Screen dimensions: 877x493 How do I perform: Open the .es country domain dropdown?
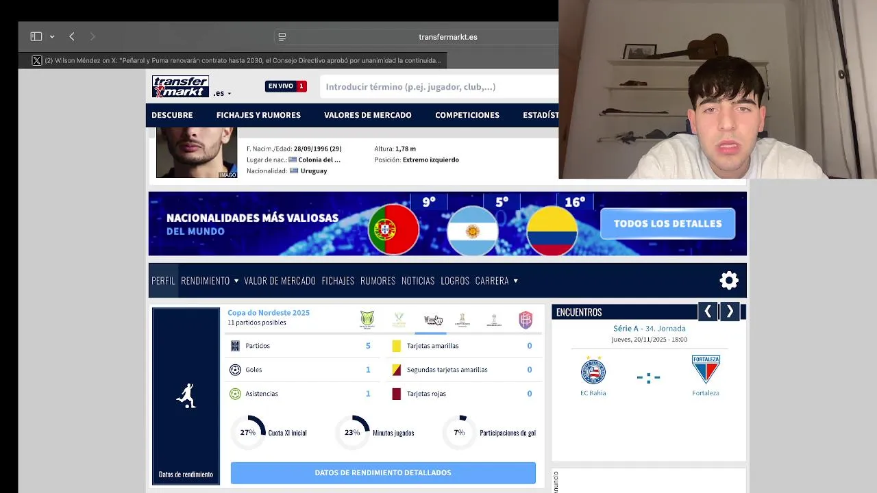pos(222,93)
